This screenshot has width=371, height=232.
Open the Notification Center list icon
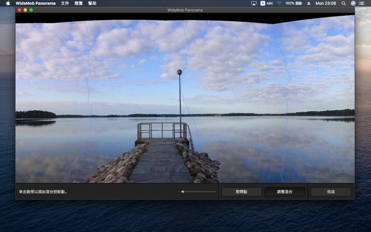click(362, 3)
